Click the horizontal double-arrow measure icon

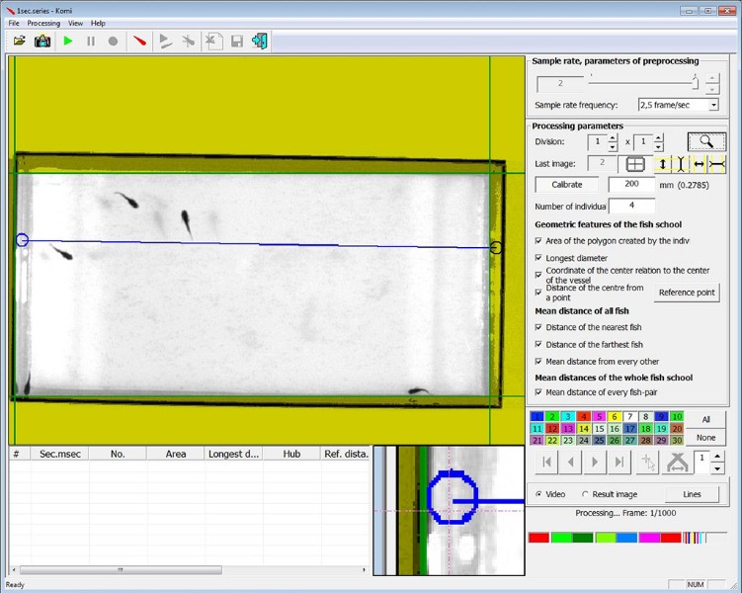(699, 164)
